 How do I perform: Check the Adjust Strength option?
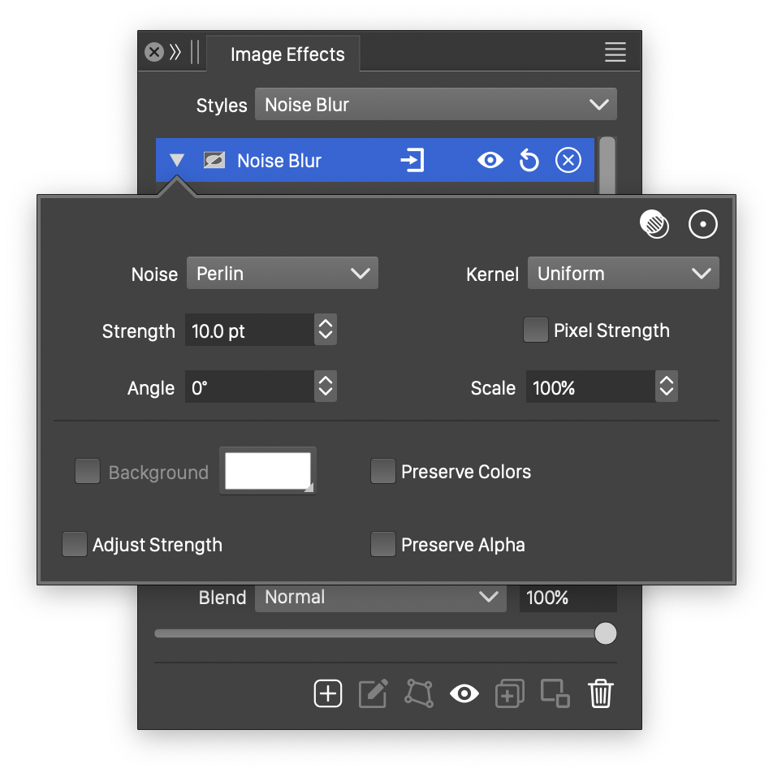tap(75, 544)
